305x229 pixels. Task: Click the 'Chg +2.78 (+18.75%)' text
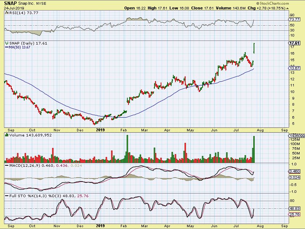(x=267, y=8)
